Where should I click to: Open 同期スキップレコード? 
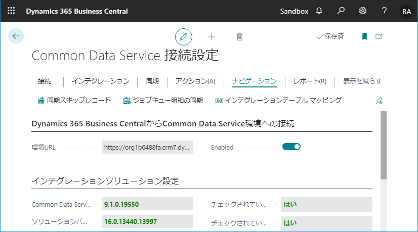(x=74, y=101)
